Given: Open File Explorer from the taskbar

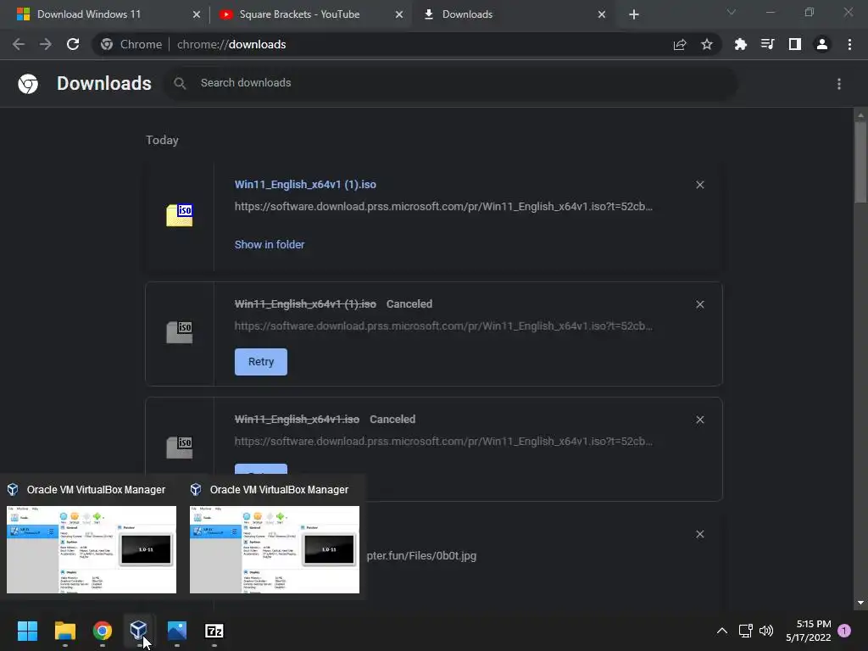Looking at the screenshot, I should tap(64, 631).
